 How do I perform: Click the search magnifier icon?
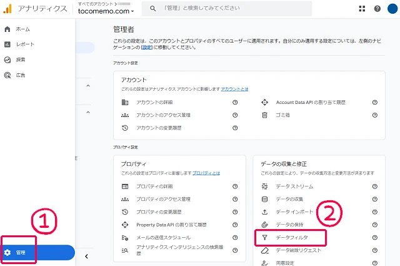[x=152, y=8]
